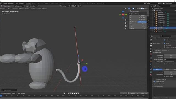
Task: Open the Scene properties tab icon
Action: click(151, 51)
